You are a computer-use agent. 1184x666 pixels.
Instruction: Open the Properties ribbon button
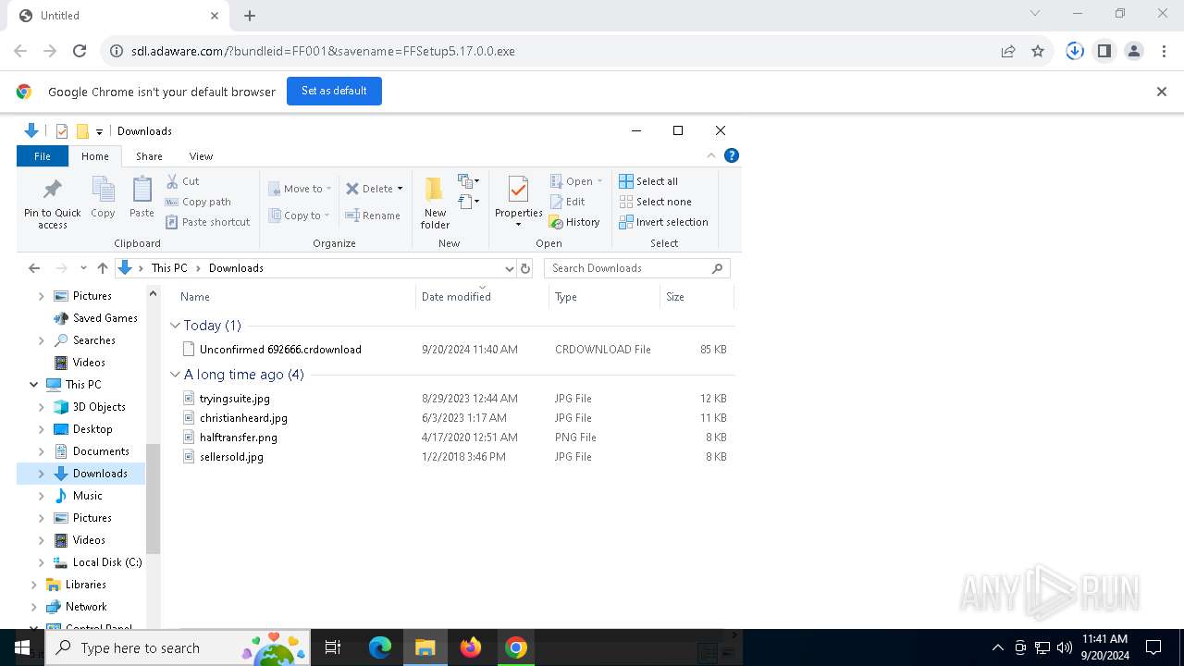click(x=518, y=203)
